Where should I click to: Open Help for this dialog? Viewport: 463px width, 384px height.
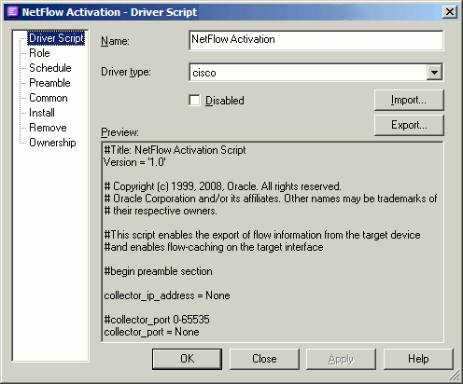(418, 359)
